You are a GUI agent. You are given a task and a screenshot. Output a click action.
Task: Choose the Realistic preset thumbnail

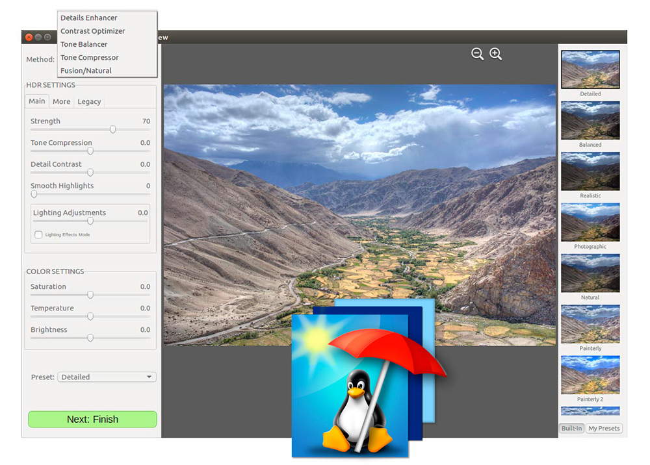click(590, 171)
